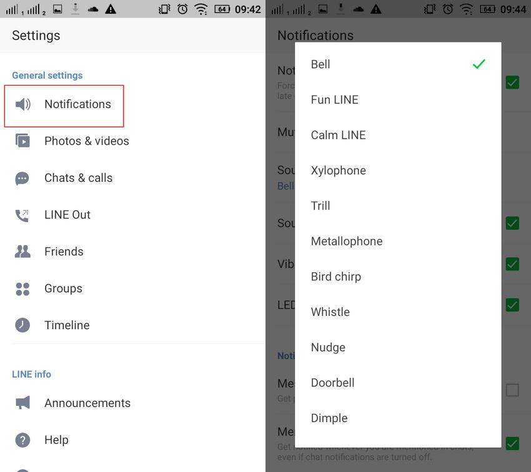Toggle the unchecked checkbox behind the Doorbell row
Screen dimensions: 531x472
512,390
